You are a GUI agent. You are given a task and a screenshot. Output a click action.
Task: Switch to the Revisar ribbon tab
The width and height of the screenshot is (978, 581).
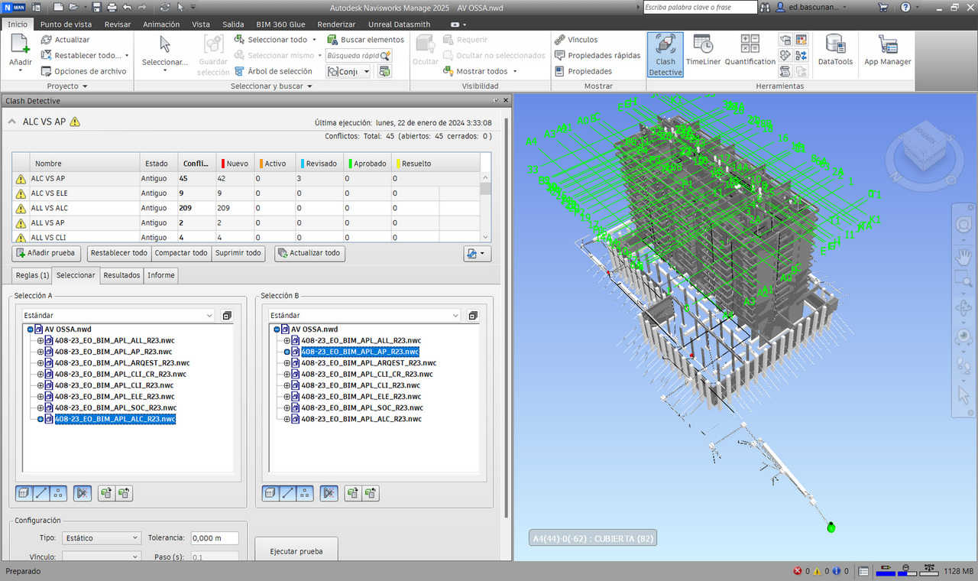tap(118, 24)
